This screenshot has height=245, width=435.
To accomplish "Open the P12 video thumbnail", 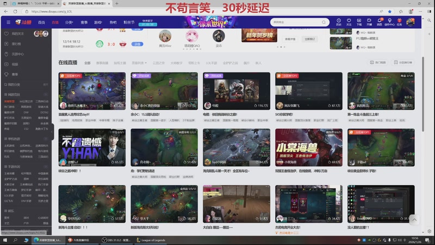I will [341, 43].
